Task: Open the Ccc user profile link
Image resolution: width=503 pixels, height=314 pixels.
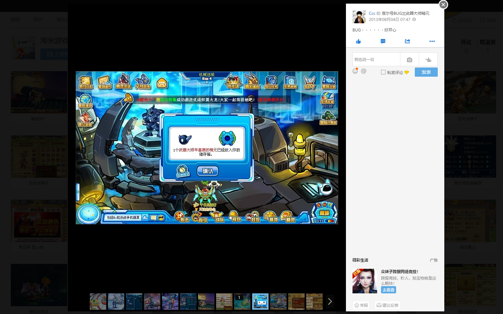Action: [372, 13]
